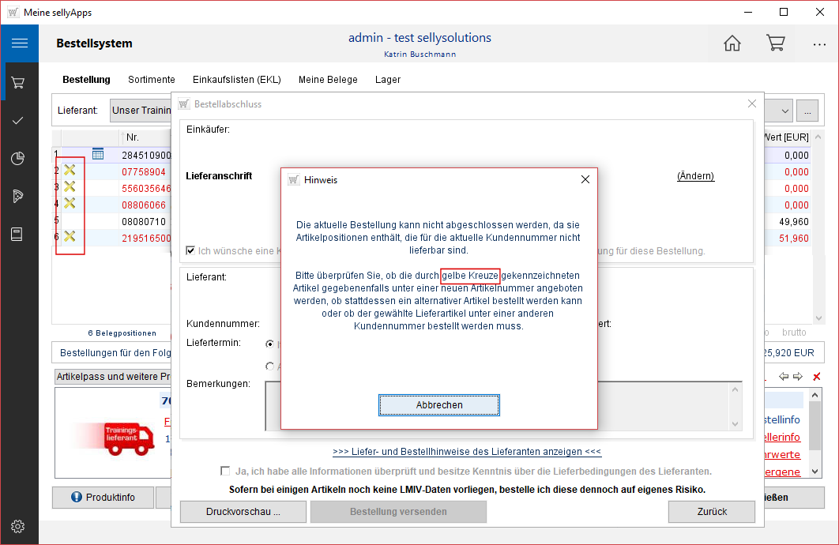The height and width of the screenshot is (545, 839).
Task: Tick the 'Ja, ich habe alle Informationen' checkbox
Action: (226, 471)
